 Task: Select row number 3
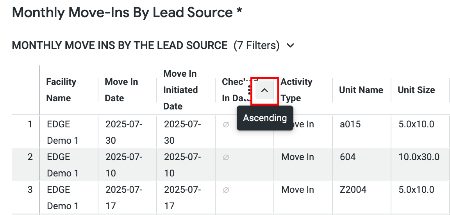point(30,190)
